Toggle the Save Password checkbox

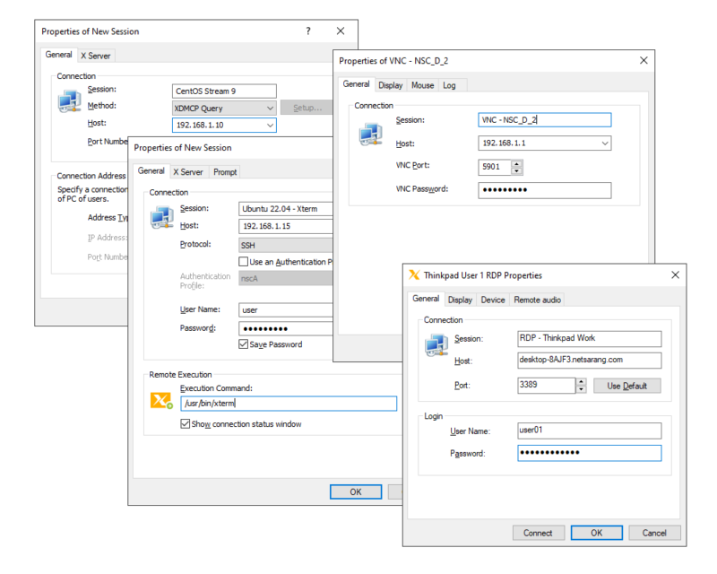(x=243, y=344)
